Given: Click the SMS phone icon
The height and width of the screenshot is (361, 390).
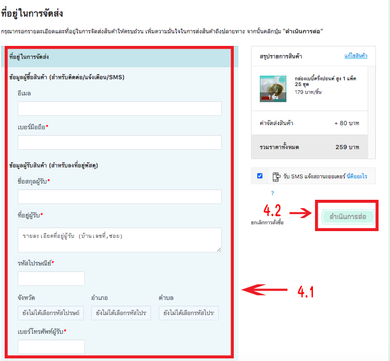Looking at the screenshot, I should (x=276, y=177).
